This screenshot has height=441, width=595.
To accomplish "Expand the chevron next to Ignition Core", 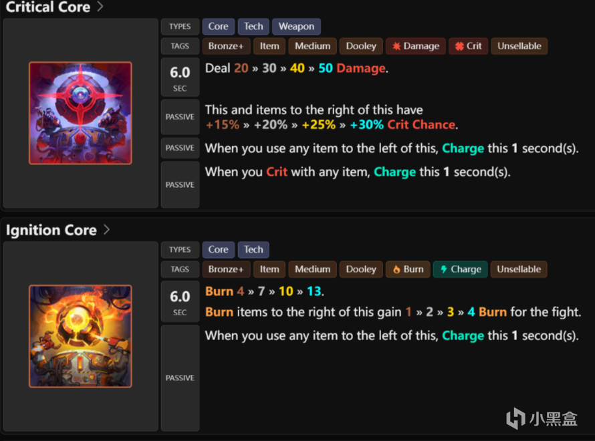I will (106, 229).
